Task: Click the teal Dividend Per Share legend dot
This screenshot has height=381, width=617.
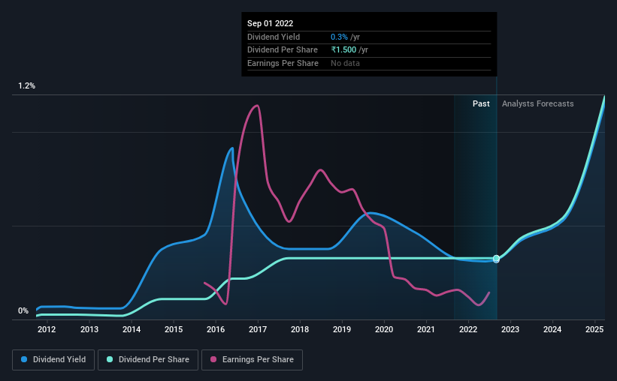Action: pos(110,359)
